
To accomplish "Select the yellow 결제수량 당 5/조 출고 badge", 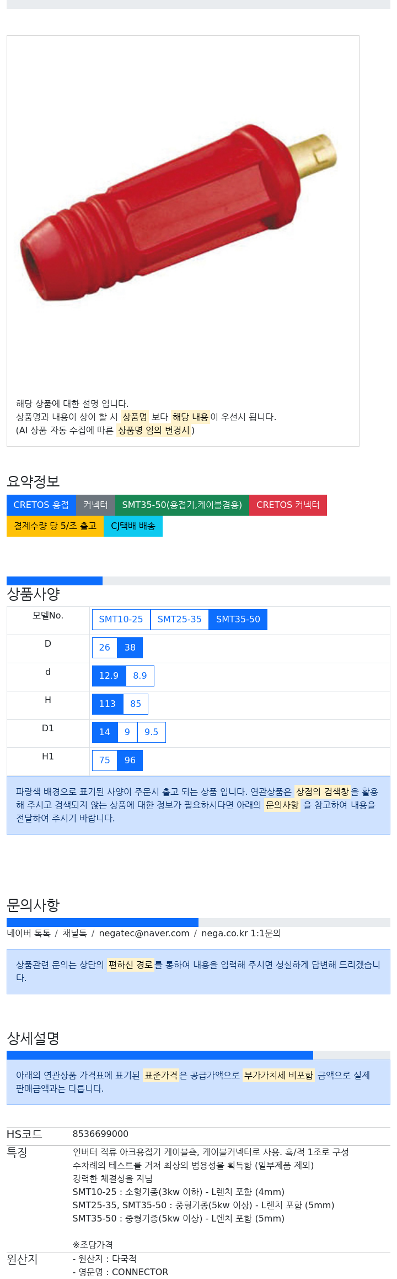I will click(x=55, y=526).
